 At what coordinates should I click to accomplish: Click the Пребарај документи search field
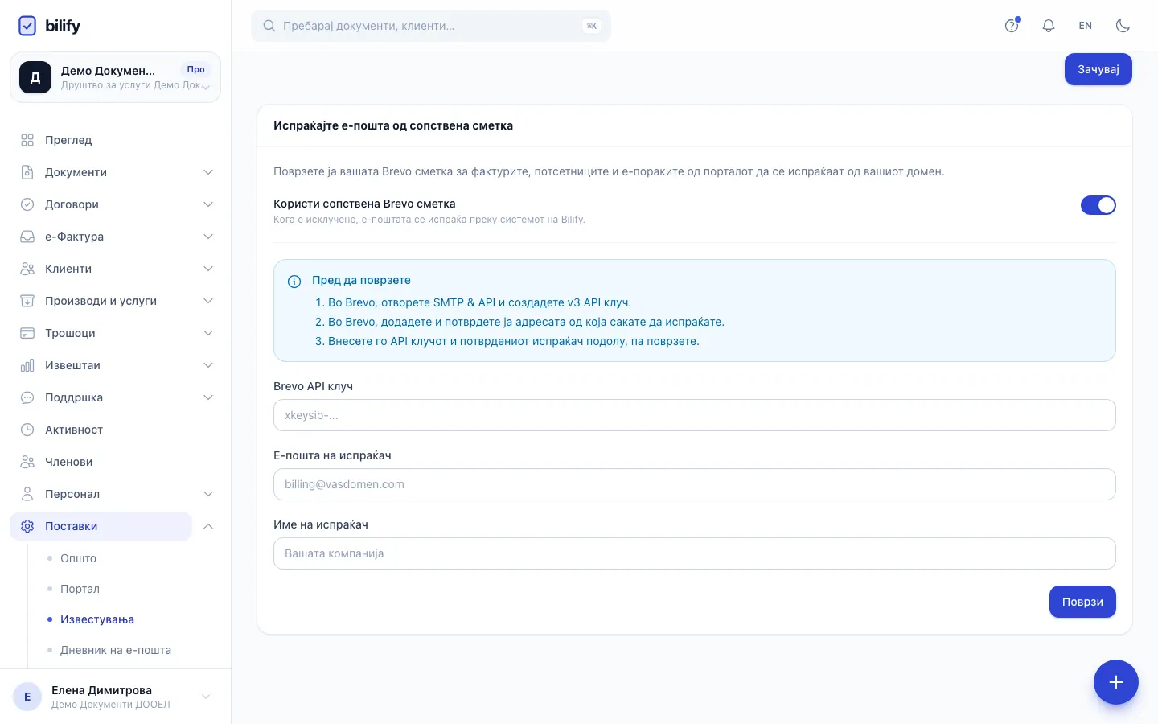(431, 26)
